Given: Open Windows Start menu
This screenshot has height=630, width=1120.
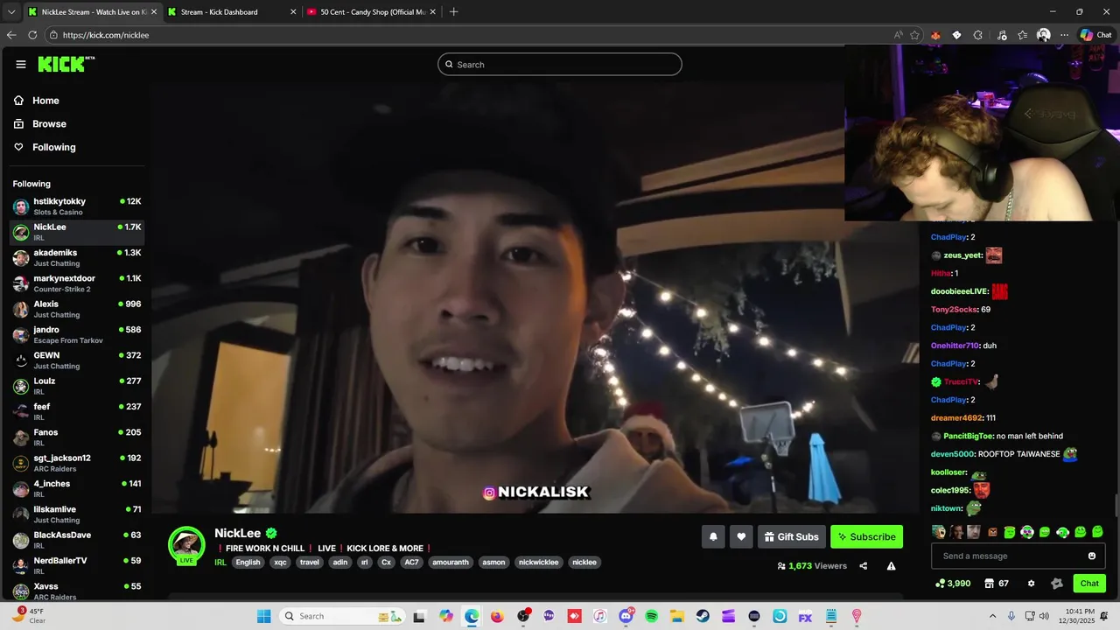Looking at the screenshot, I should click(x=264, y=616).
